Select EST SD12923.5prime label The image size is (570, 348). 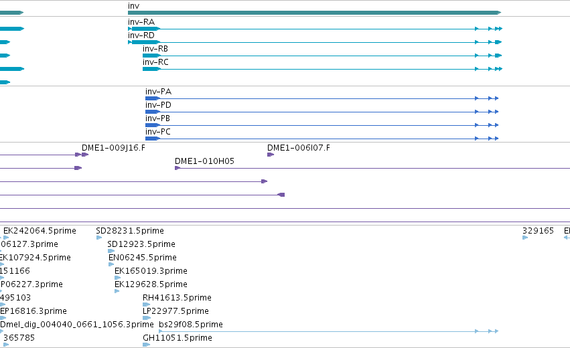click(141, 244)
